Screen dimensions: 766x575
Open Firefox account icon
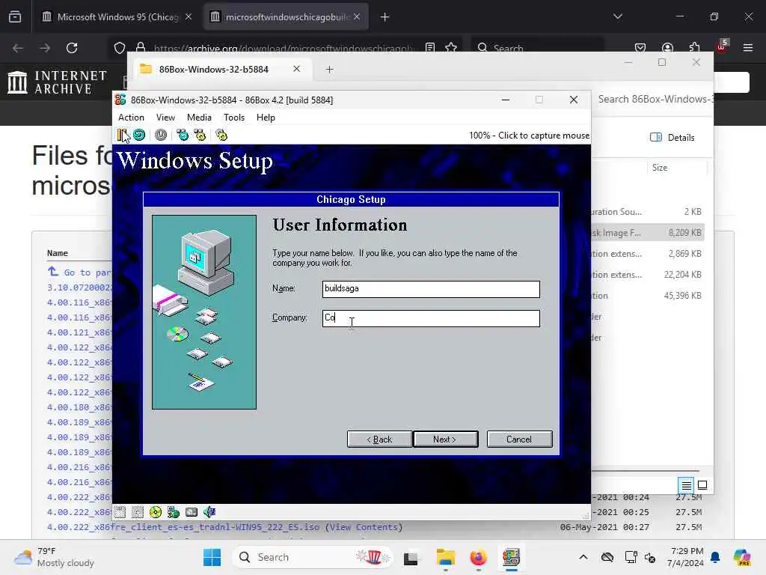click(667, 48)
